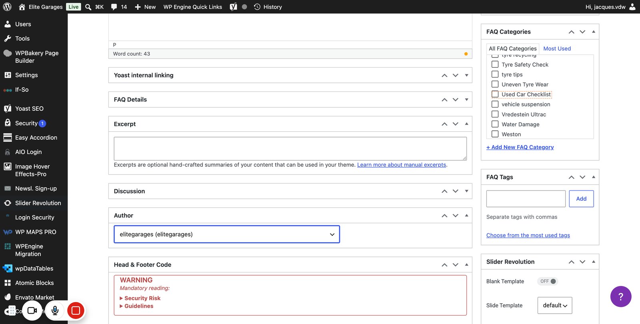The height and width of the screenshot is (324, 640).
Task: Open comments bubble icon showing 14
Action: coord(119,7)
